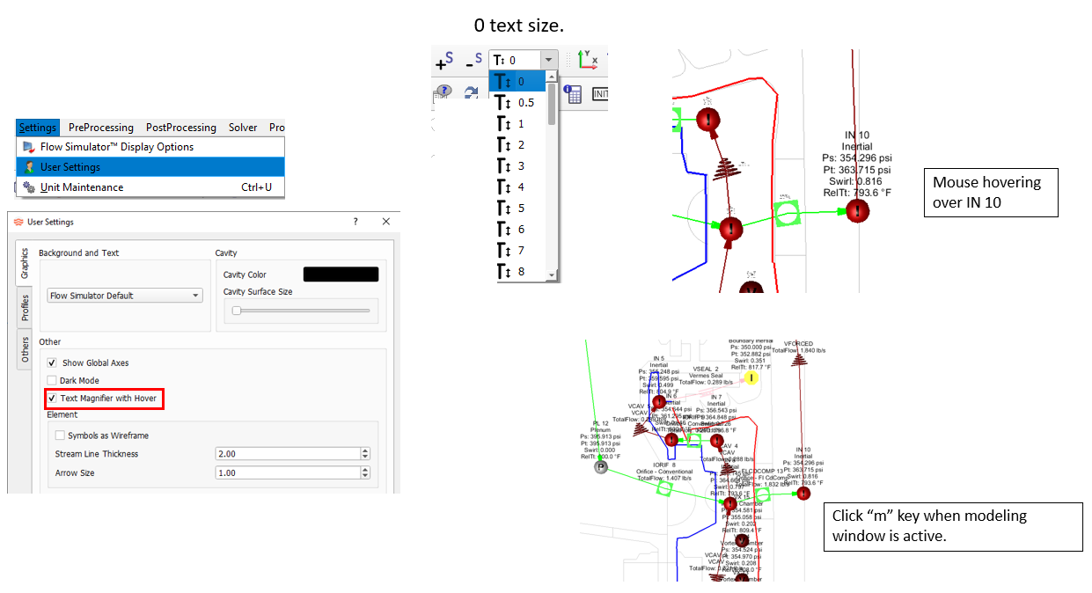
Task: Toggle the Show Global Axes checkbox
Action: pyautogui.click(x=52, y=362)
